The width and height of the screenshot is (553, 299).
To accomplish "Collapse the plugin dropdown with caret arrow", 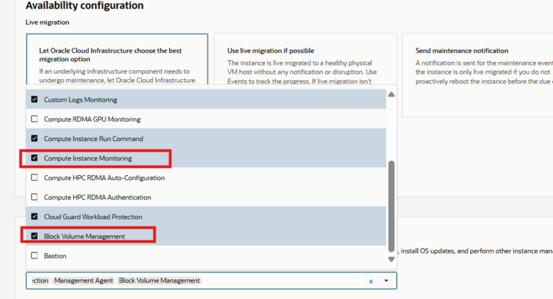I will coord(386,281).
